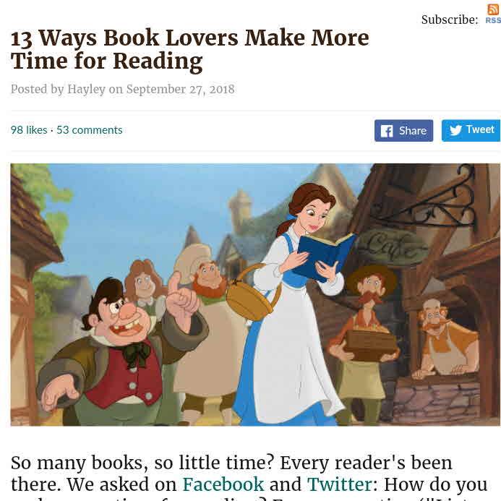The height and width of the screenshot is (501, 501).
Task: Click the Facebook logo on Share button
Action: pos(387,131)
